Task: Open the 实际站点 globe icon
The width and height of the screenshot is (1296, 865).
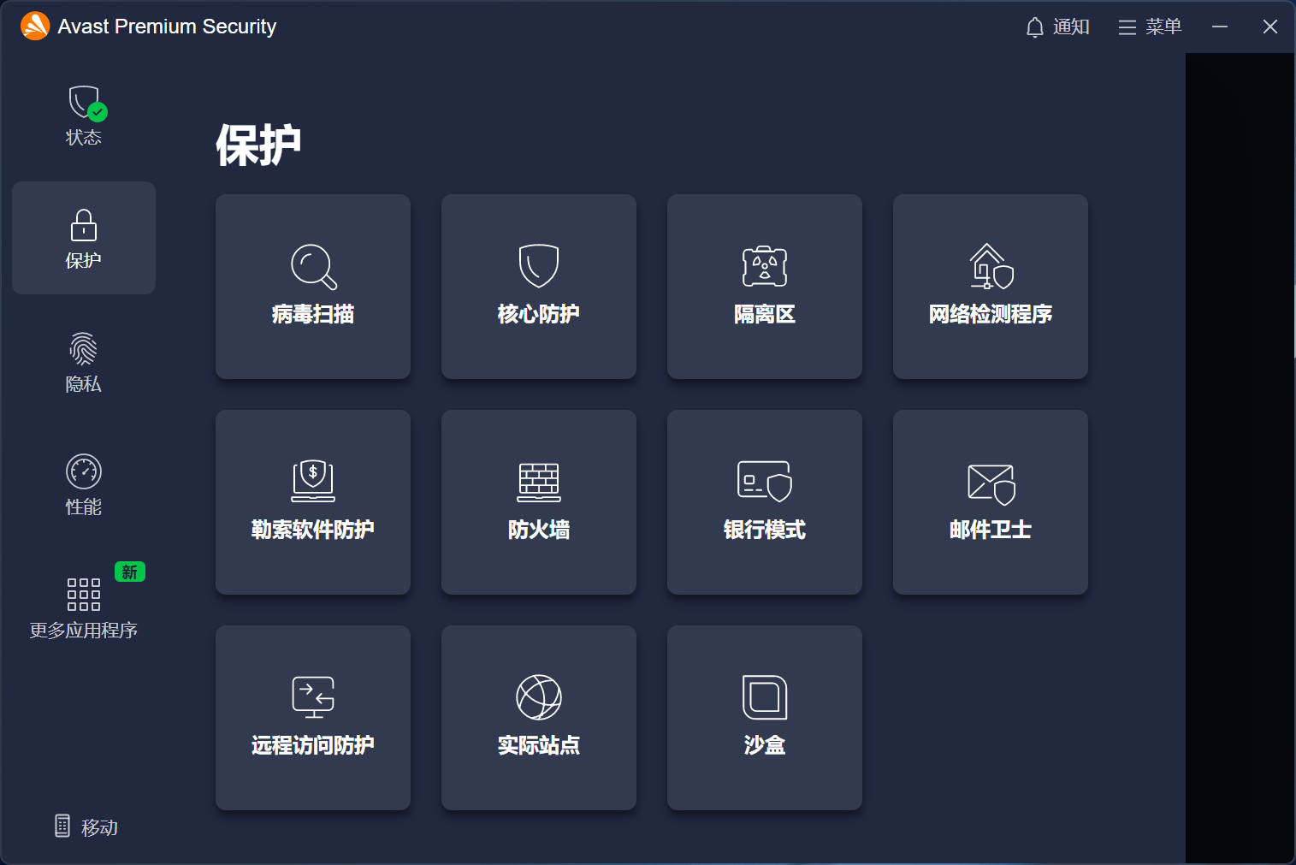Action: pos(539,697)
